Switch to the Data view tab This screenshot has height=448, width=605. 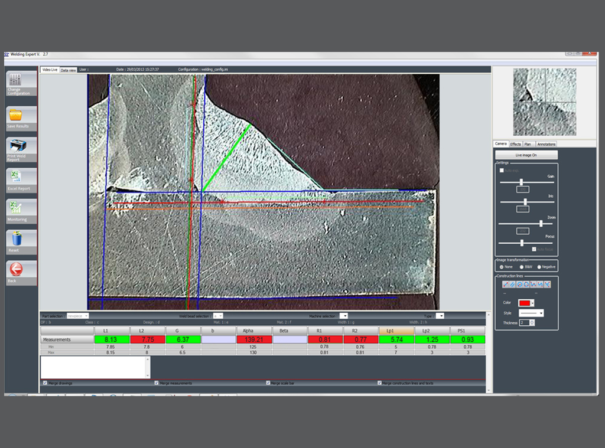68,70
